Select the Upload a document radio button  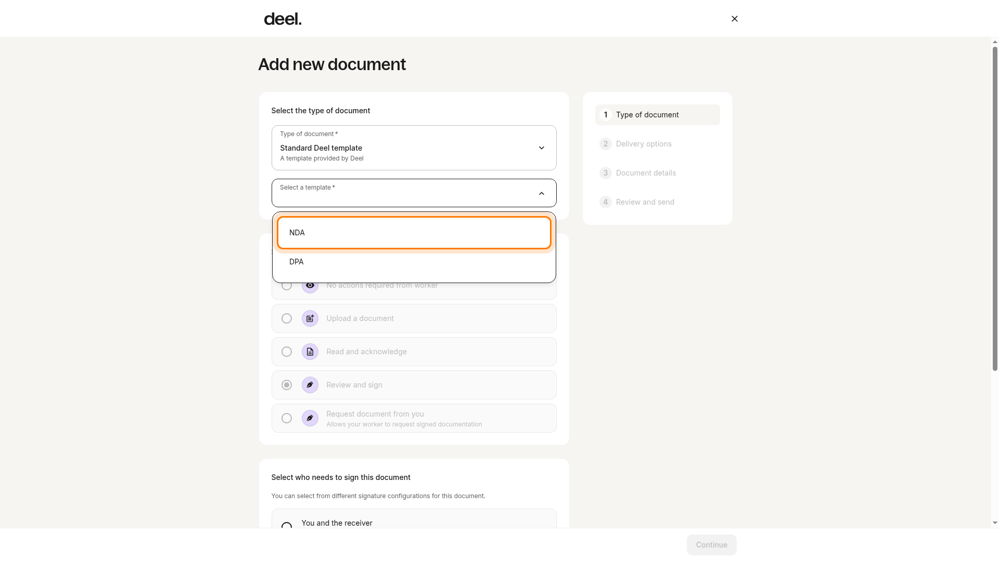click(286, 318)
